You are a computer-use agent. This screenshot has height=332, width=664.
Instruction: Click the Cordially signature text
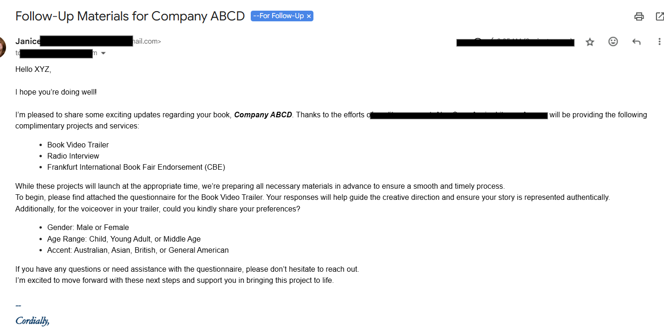[32, 320]
